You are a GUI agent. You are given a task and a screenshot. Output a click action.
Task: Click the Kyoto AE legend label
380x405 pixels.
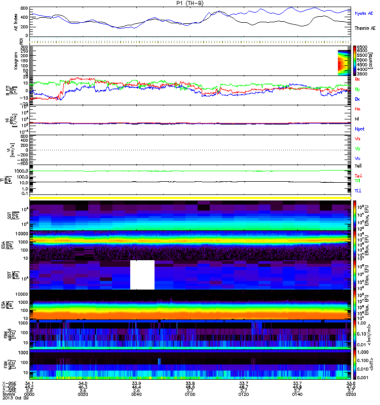click(364, 14)
